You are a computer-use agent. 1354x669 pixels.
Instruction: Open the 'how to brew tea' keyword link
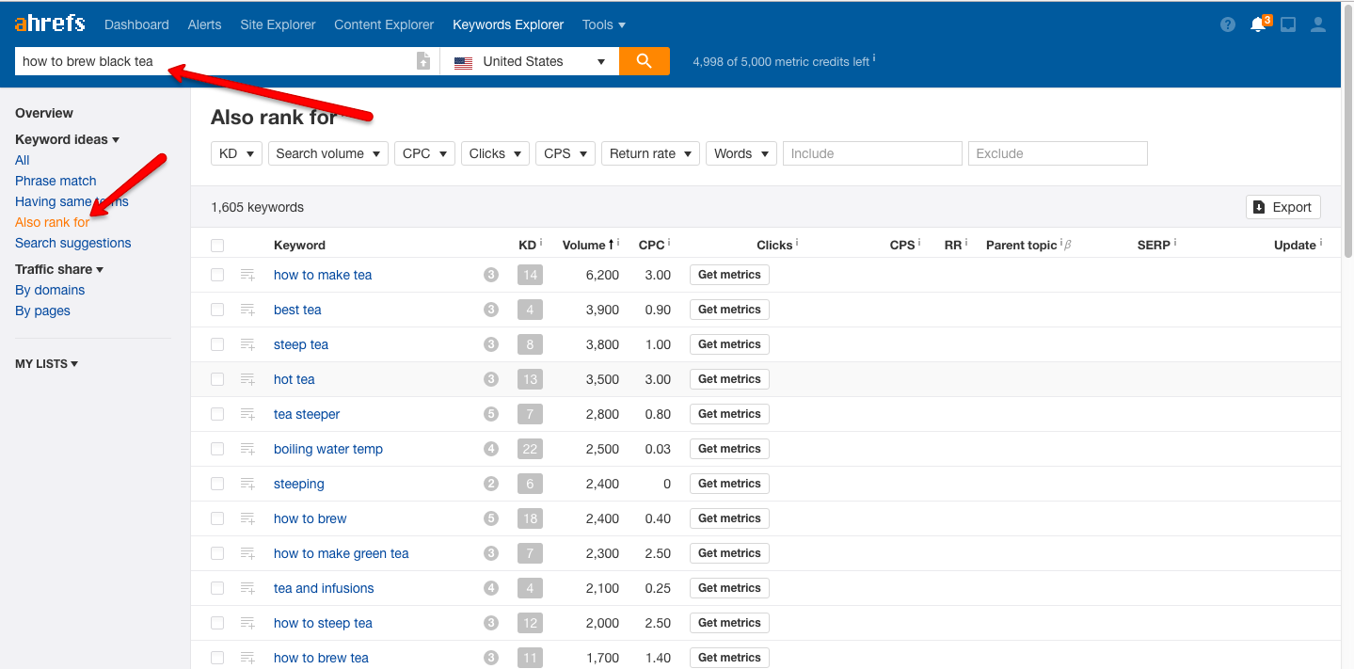(x=321, y=658)
